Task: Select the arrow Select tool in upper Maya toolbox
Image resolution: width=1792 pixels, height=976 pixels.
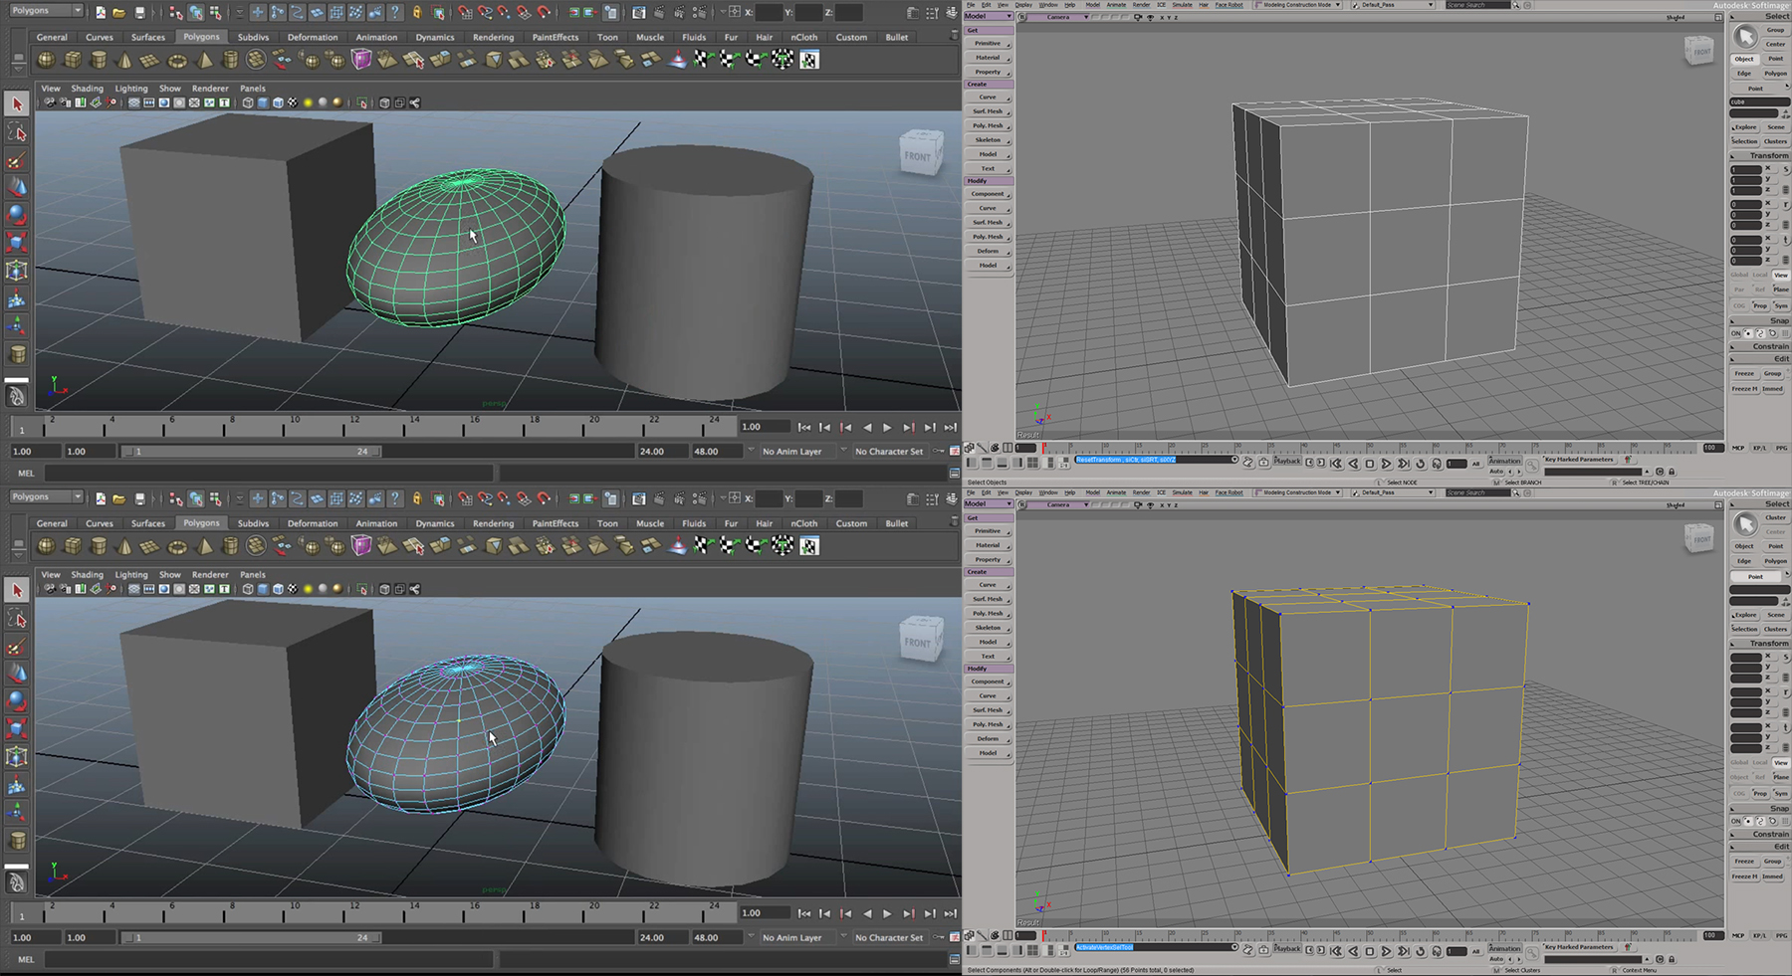Action: 17,103
